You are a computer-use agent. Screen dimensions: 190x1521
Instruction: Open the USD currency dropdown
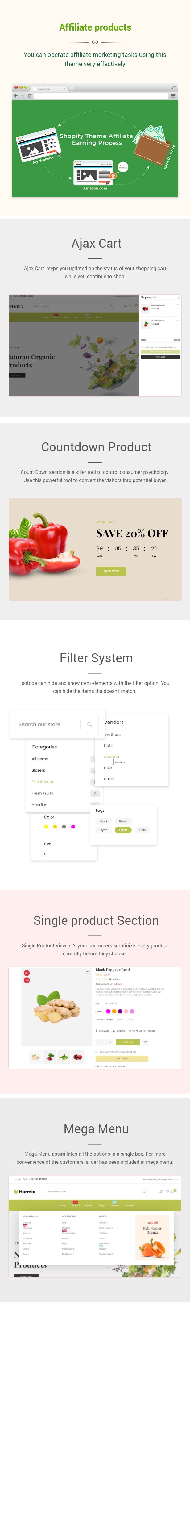(17, 1179)
